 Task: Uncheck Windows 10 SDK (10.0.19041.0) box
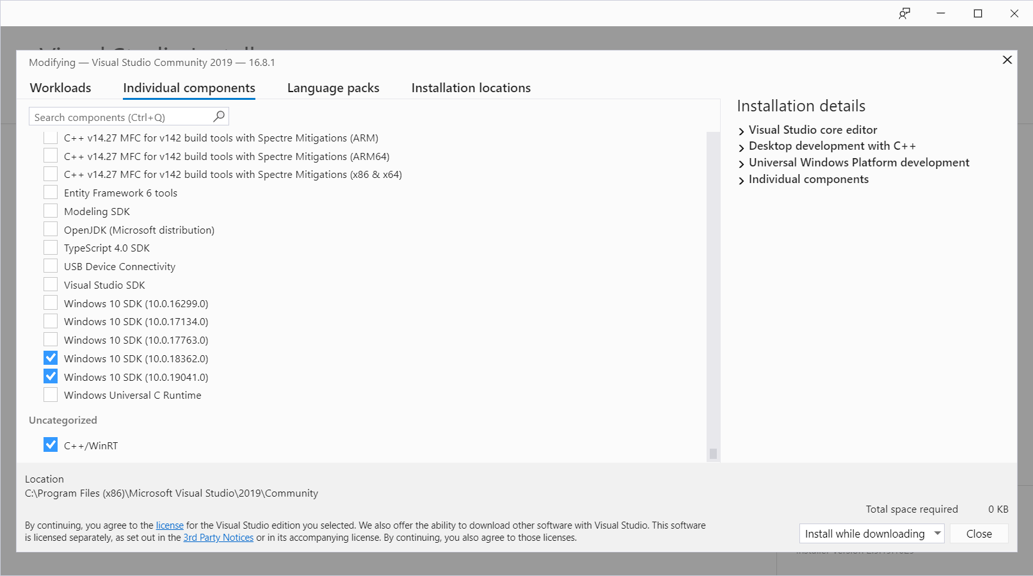51,376
